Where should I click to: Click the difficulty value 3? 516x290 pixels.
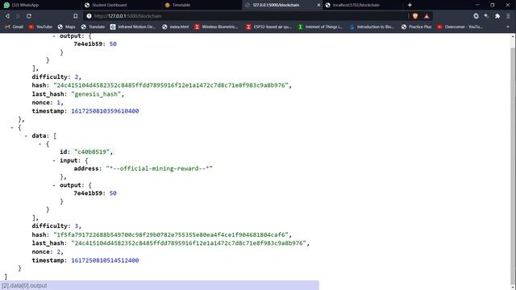click(x=77, y=226)
